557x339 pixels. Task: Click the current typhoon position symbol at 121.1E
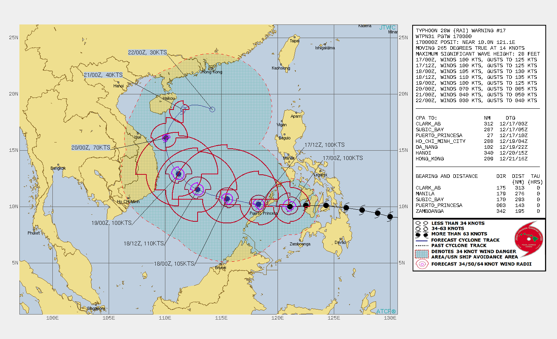point(290,206)
